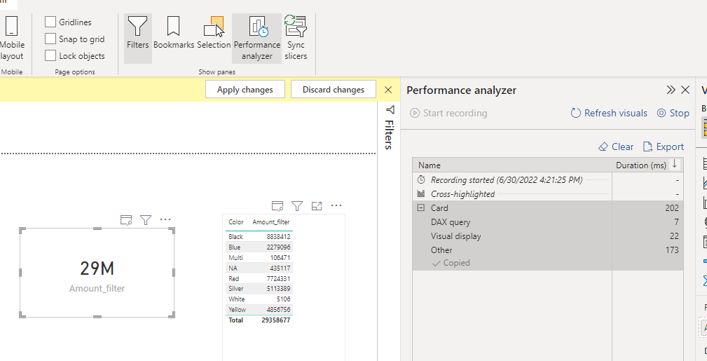
Task: Click the Color column header in table
Action: (x=236, y=222)
